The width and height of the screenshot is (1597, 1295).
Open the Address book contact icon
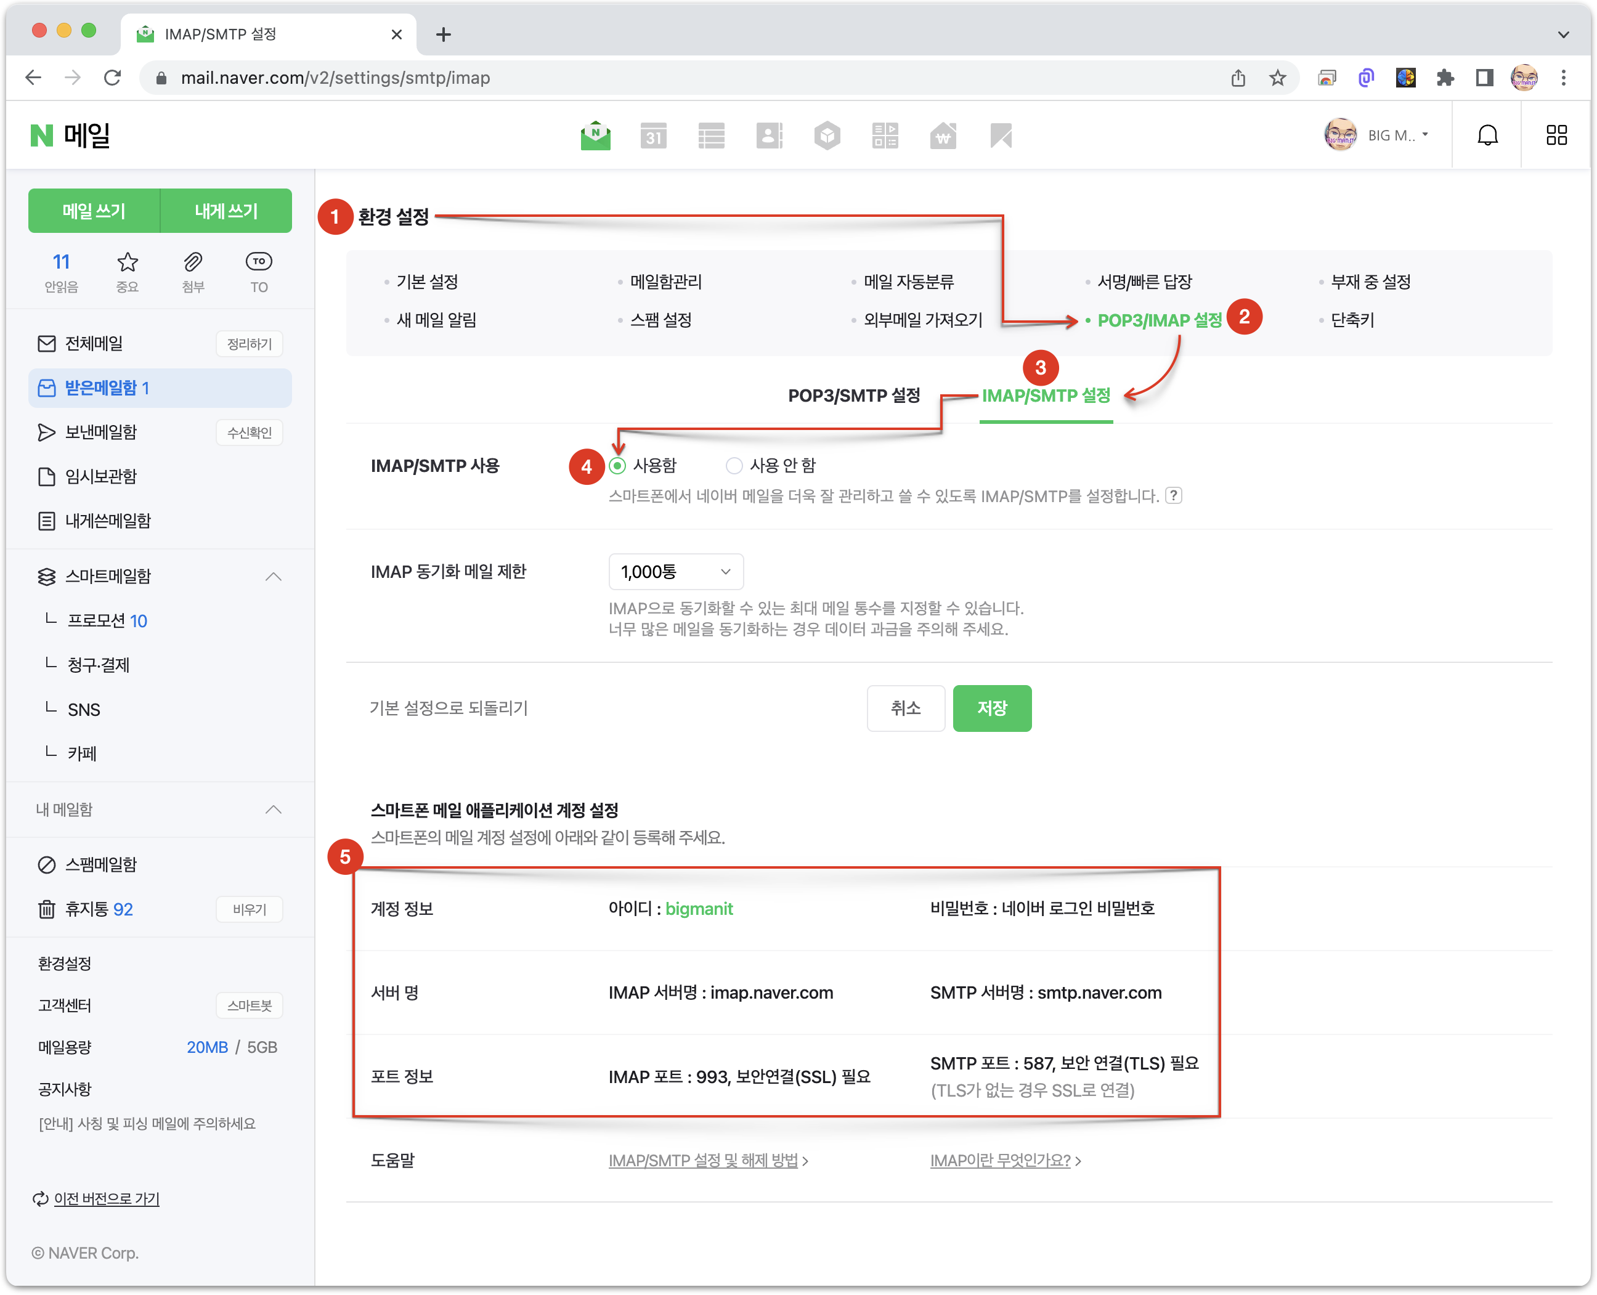[x=769, y=136]
